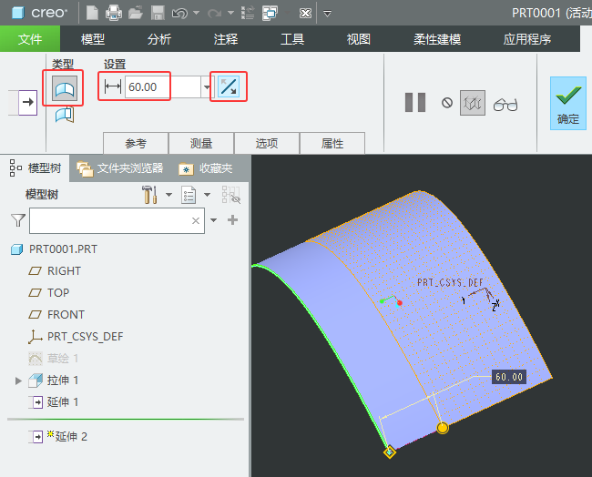Image resolution: width=592 pixels, height=477 pixels.
Task: Select the along-surface extend type icon
Action: click(65, 88)
